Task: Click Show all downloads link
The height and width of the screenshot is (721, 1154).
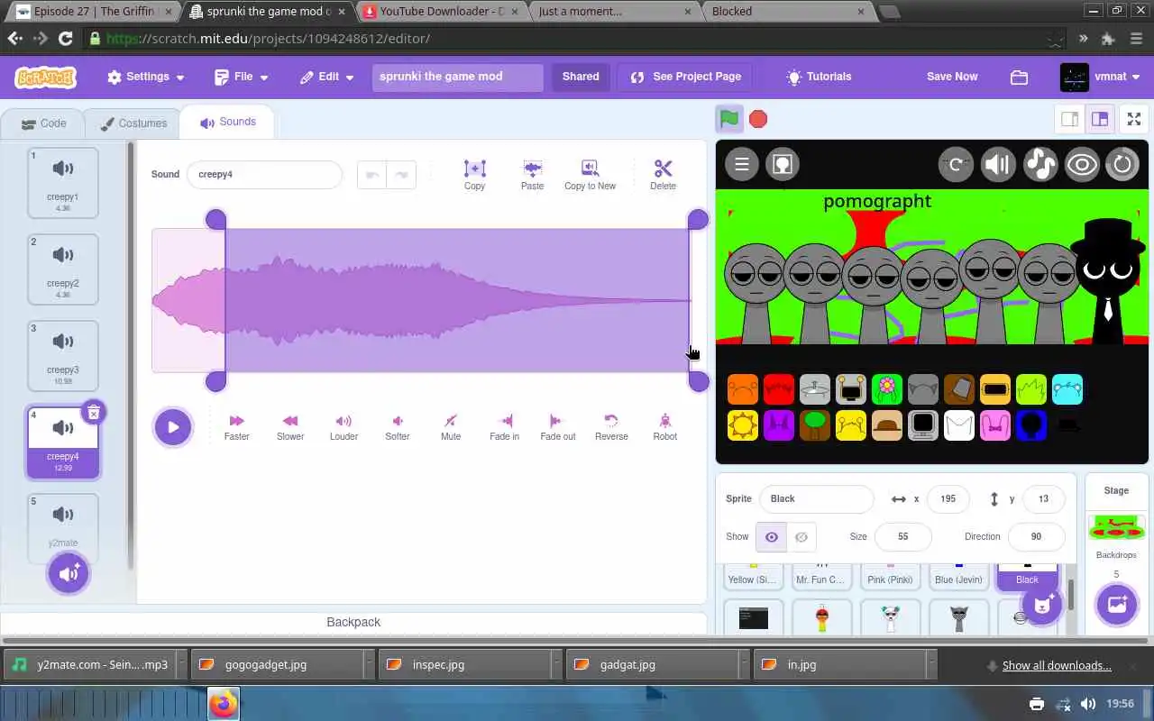Action: [1057, 665]
